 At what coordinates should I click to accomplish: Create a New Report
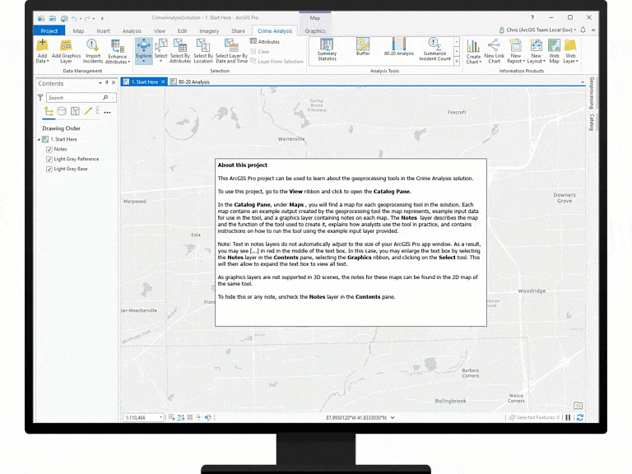point(515,51)
